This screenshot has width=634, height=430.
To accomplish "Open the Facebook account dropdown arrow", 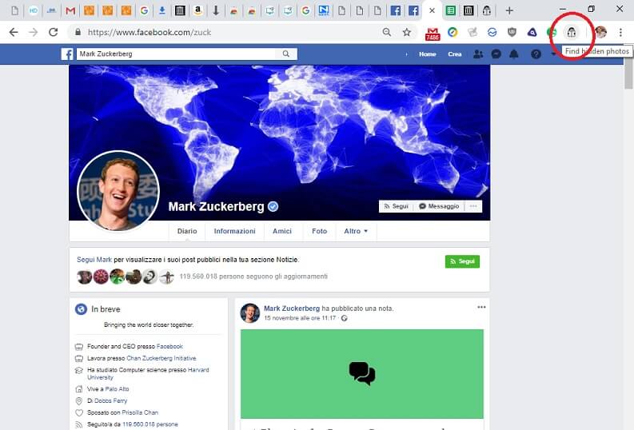I will tap(553, 54).
